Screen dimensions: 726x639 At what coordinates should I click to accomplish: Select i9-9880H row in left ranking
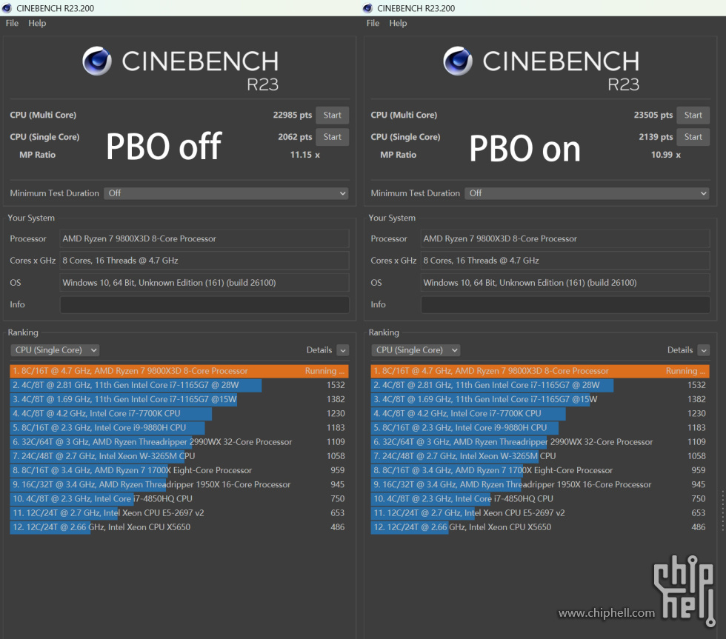pos(179,428)
